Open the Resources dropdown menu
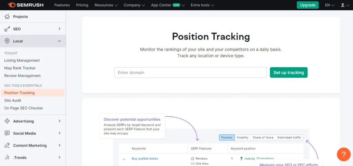The height and width of the screenshot is (166, 353). (x=106, y=5)
